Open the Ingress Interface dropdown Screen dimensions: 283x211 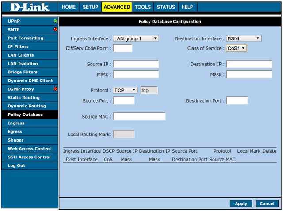coord(136,38)
